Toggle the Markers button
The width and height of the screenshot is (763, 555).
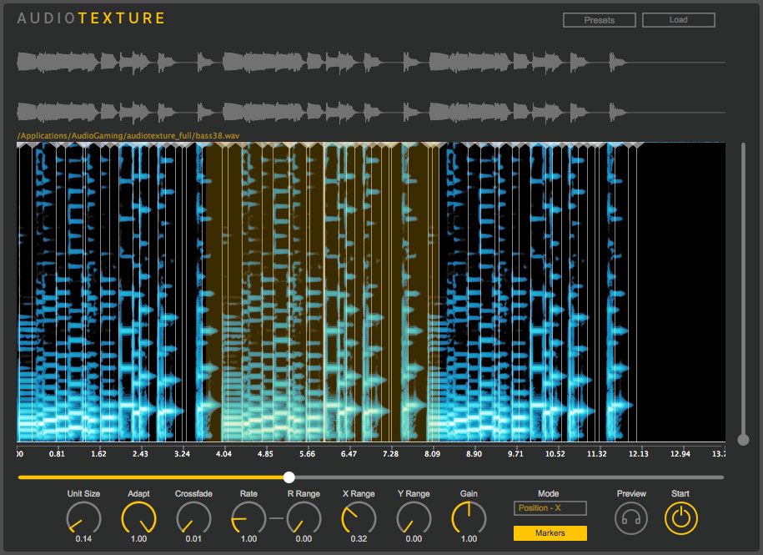pyautogui.click(x=550, y=533)
